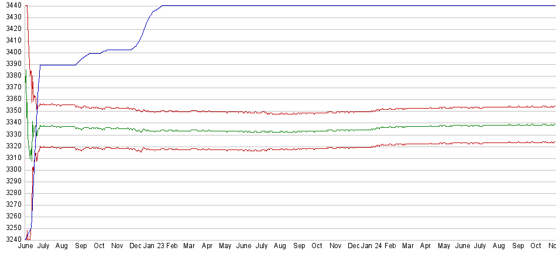Select the 3350 label on vertical axis
Screen dimensions: 556x254
tap(13, 110)
